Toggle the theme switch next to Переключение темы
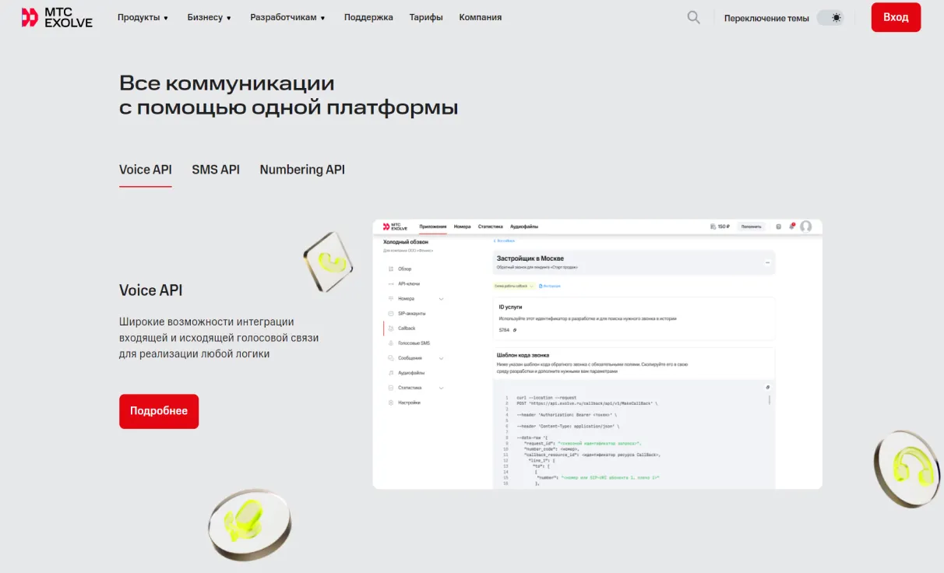This screenshot has height=573, width=944. (830, 18)
